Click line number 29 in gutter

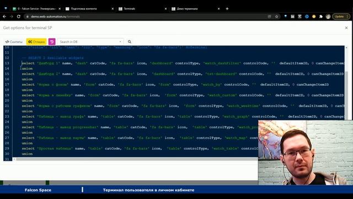pyautogui.click(x=7, y=149)
